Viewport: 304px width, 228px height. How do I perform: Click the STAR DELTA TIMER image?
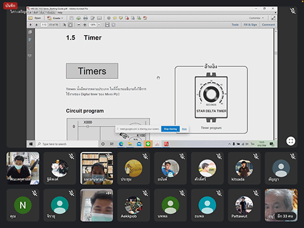211,97
